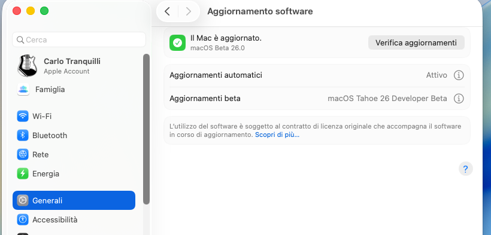
Task: Select the Accessibilità icon in sidebar
Action: click(x=23, y=219)
